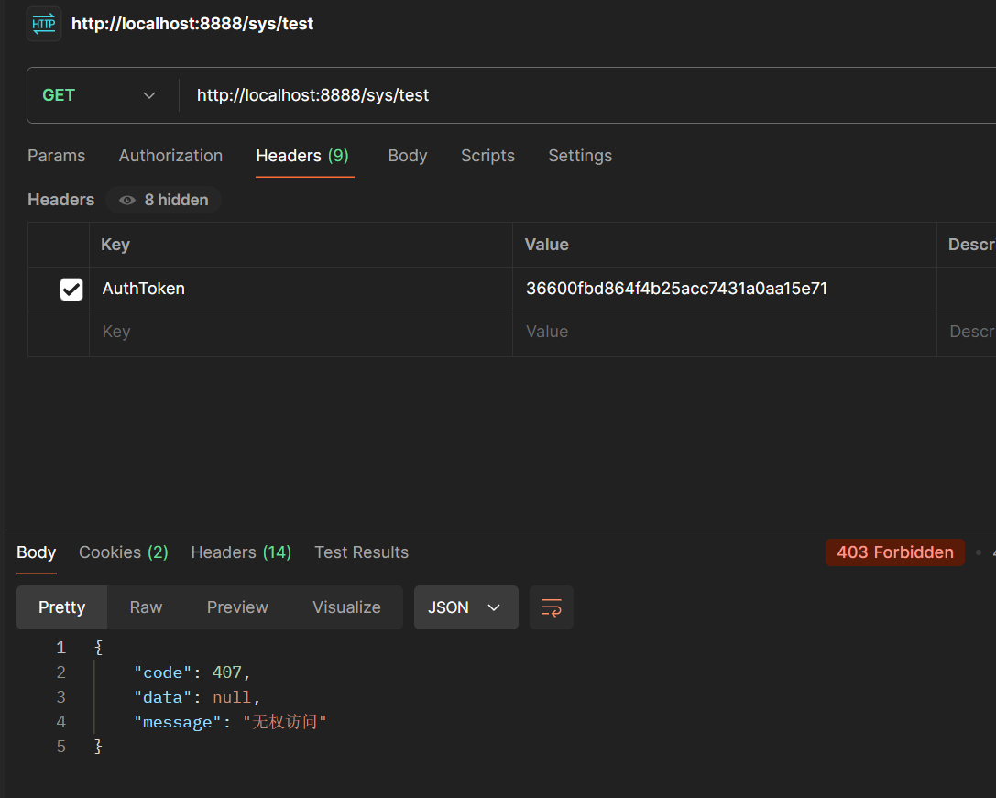Click the request URL input field

[586, 95]
